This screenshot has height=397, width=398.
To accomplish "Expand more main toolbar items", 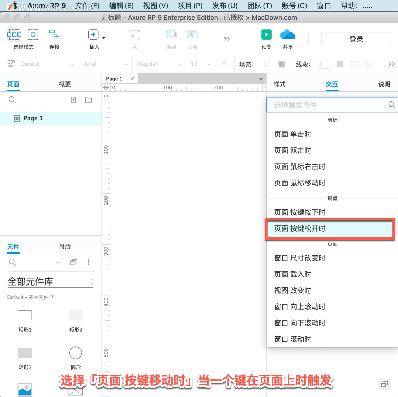I will tap(226, 39).
